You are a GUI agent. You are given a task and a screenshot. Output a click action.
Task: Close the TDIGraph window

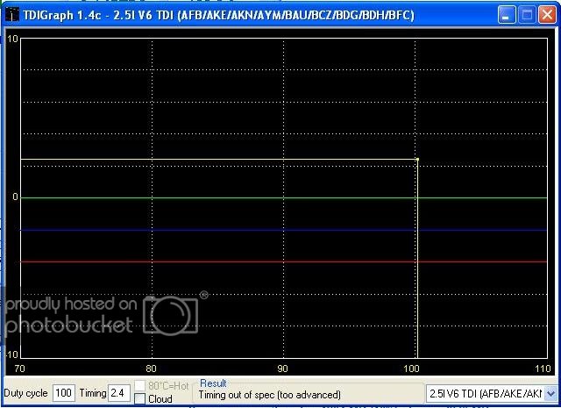click(547, 15)
